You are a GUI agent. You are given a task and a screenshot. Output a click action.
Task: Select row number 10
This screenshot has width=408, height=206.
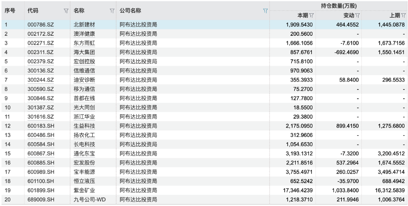pos(7,107)
